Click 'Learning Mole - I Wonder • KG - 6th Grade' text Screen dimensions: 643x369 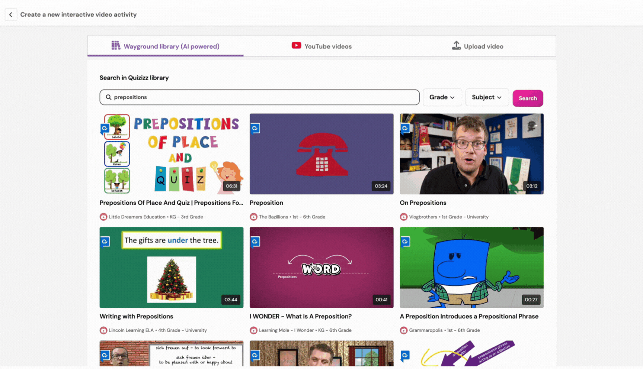pos(305,330)
